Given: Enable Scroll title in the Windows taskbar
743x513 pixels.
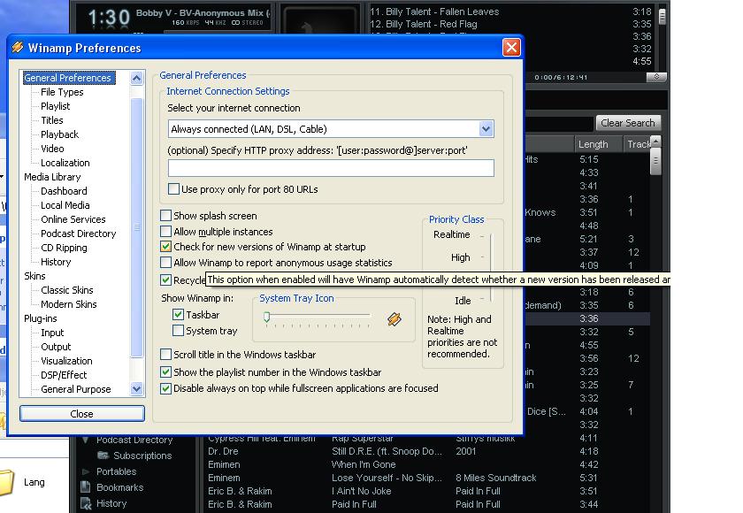Looking at the screenshot, I should pyautogui.click(x=166, y=355).
